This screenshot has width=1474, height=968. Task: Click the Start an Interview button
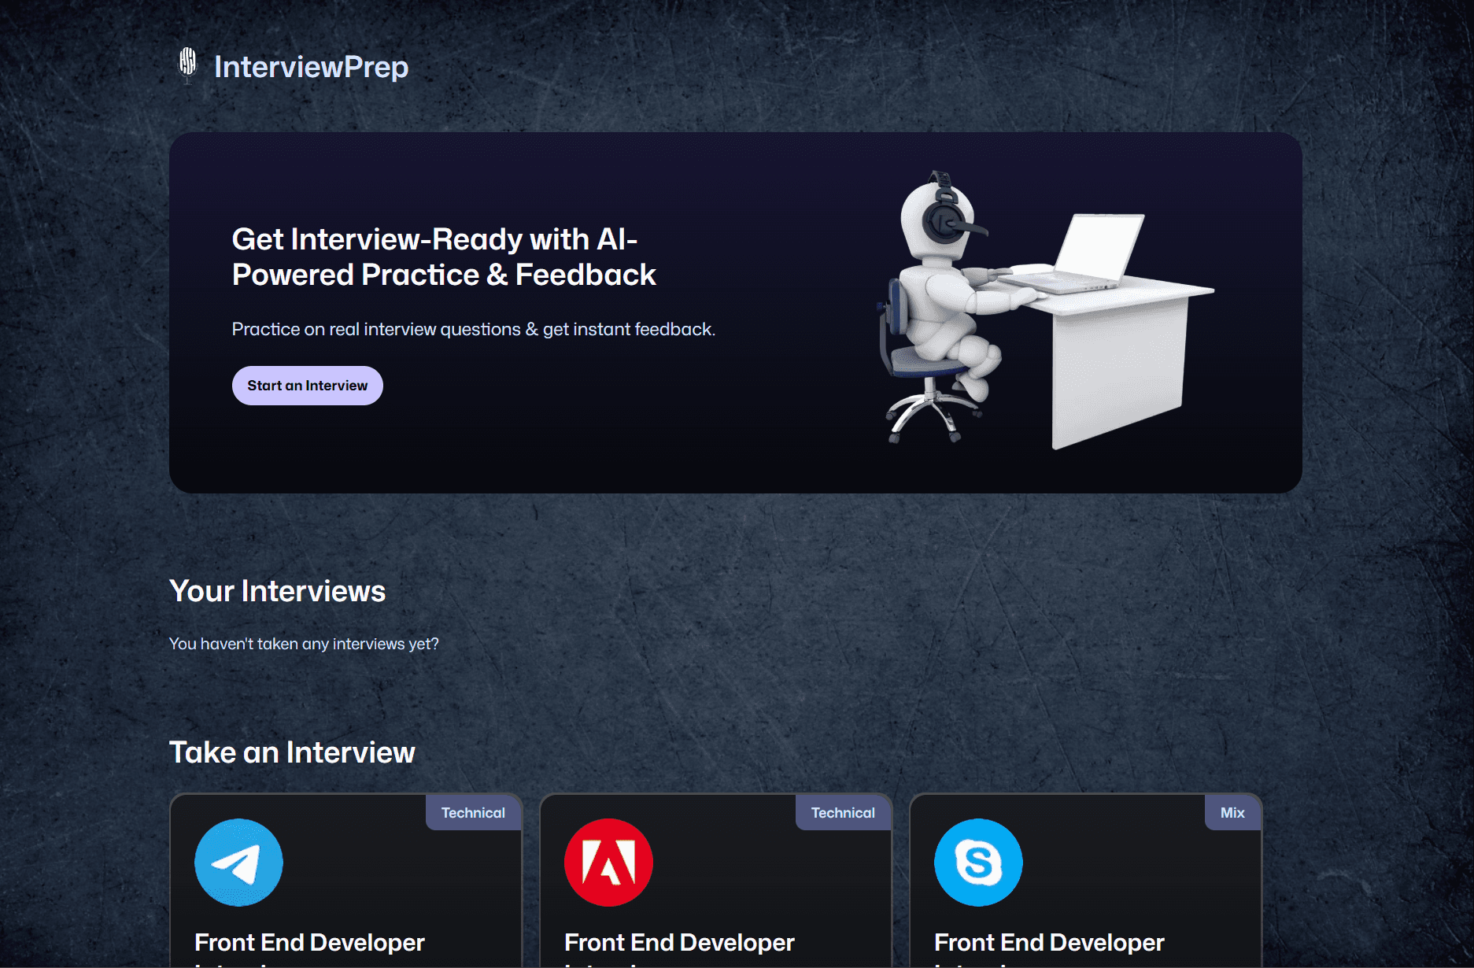(307, 385)
